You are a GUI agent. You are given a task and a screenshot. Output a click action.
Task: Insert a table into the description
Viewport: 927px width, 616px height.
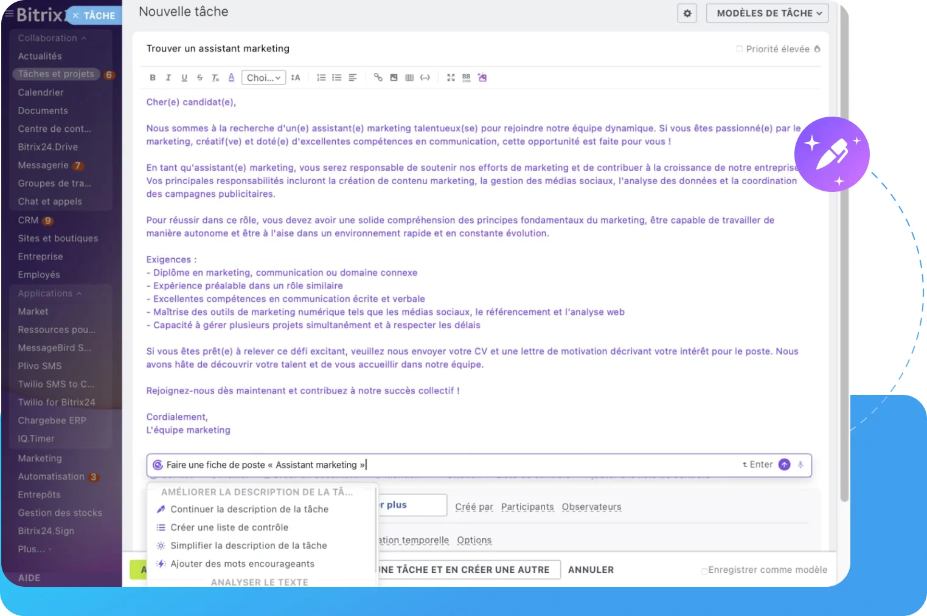point(409,77)
